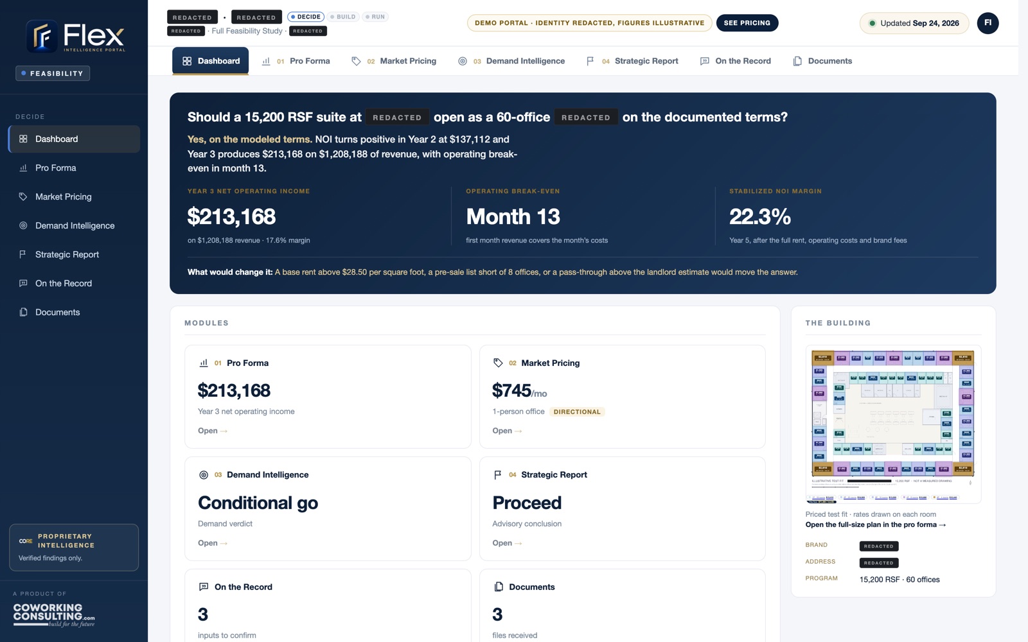Click the Year 3 NOI value $213,168 in hero
The width and height of the screenshot is (1028, 642).
pyautogui.click(x=231, y=217)
